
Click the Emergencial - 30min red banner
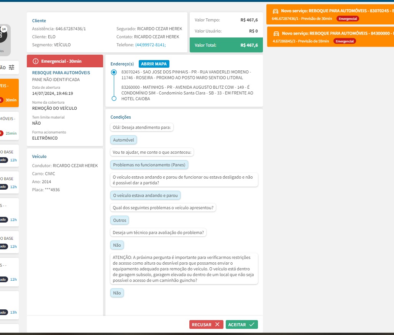(x=65, y=61)
